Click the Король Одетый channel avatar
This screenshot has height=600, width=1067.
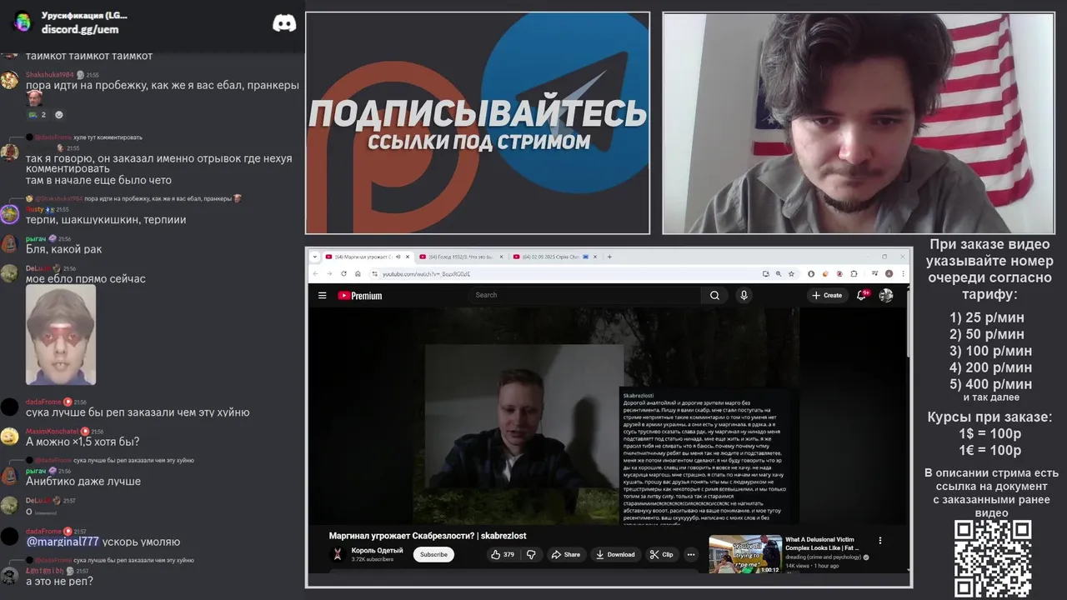(338, 554)
